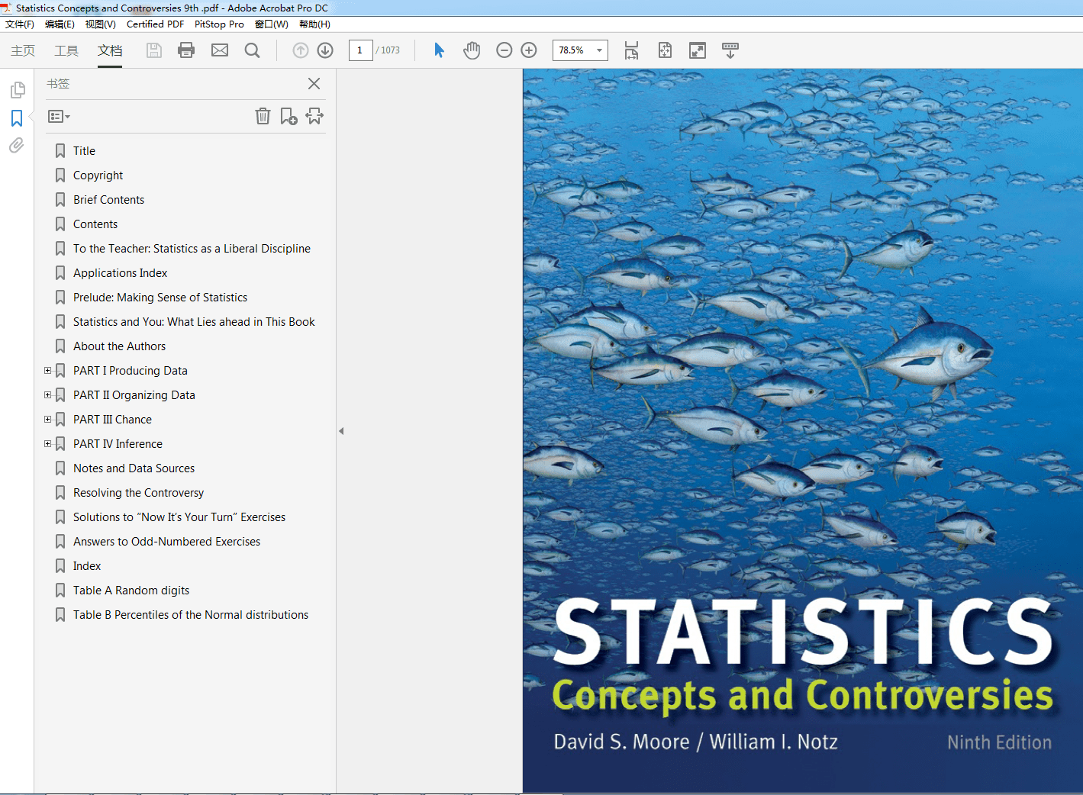Delete selected bookmark with trash icon
Viewport: 1083px width, 795px height.
point(263,116)
